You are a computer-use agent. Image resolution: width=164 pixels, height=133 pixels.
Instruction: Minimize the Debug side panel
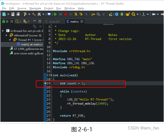34,21
